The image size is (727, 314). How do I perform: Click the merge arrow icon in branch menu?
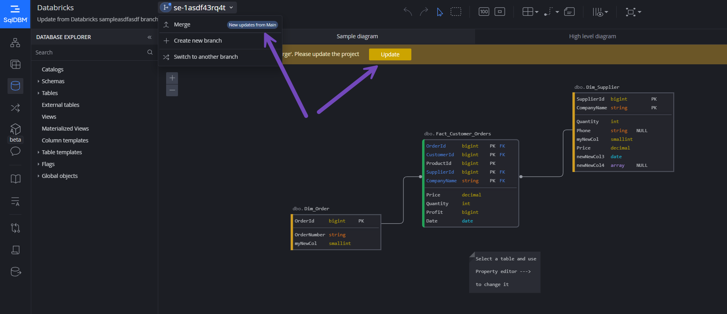(166, 24)
